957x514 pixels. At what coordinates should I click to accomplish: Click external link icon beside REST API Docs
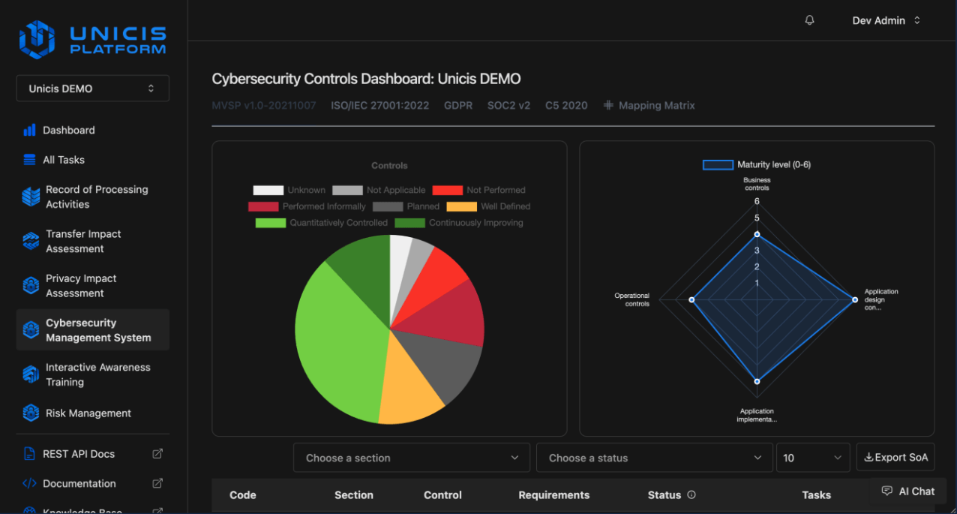157,454
